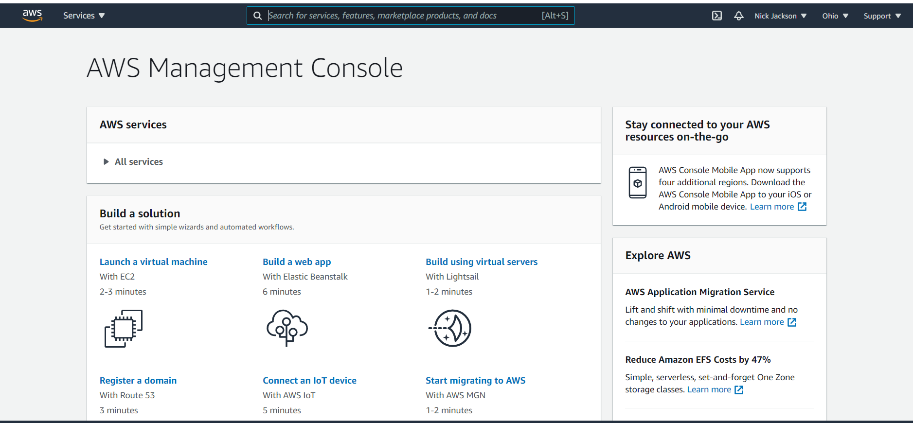Click the 6 minutes text

[x=282, y=292]
